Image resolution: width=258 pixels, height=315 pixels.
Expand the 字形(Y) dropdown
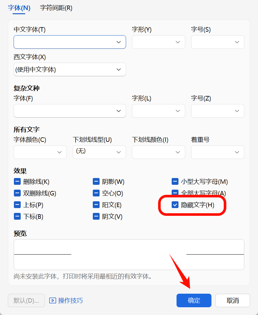coord(158,42)
